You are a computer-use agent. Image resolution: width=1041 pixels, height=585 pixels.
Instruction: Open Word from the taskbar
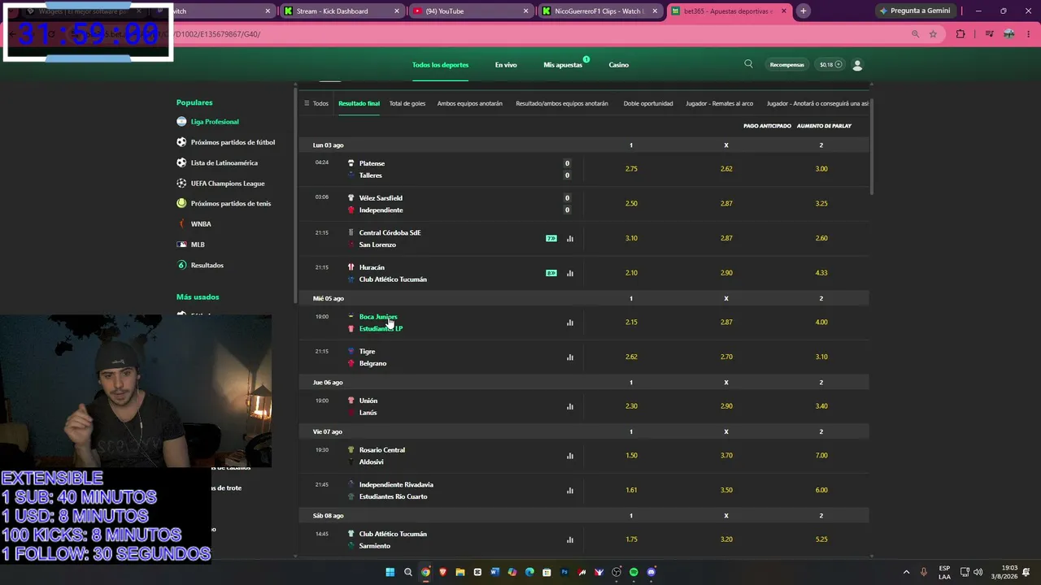tap(494, 572)
